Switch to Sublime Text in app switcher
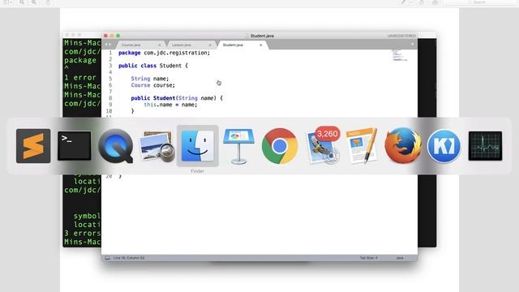 click(x=33, y=146)
